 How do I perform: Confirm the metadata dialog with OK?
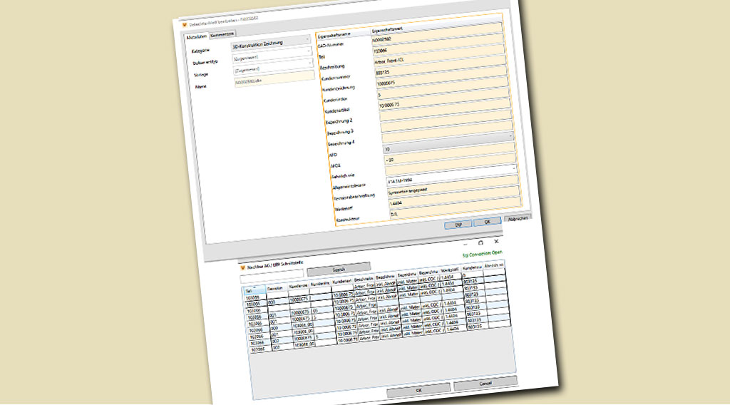coord(487,222)
